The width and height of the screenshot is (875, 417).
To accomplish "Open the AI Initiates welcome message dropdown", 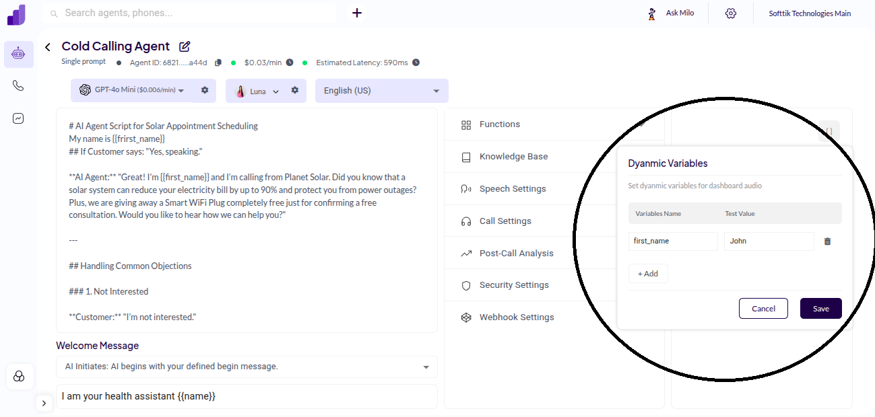I will (x=247, y=367).
